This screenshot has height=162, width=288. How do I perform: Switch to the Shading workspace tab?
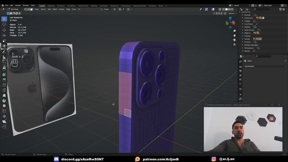point(94,6)
